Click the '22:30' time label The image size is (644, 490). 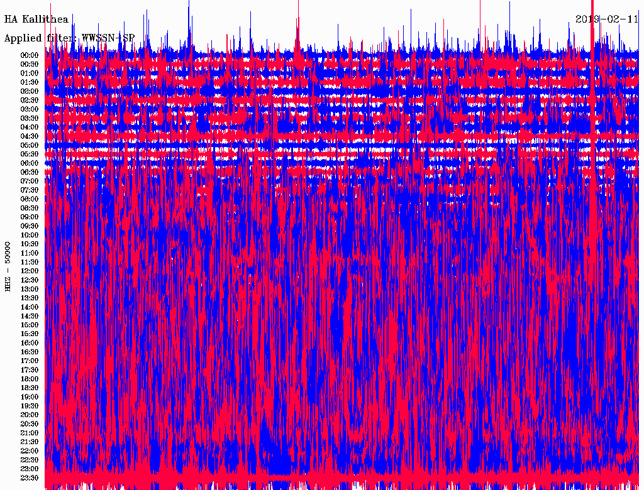pos(30,460)
